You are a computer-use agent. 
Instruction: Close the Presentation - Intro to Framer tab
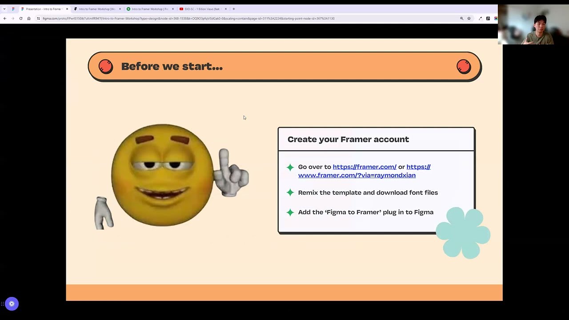(x=67, y=9)
